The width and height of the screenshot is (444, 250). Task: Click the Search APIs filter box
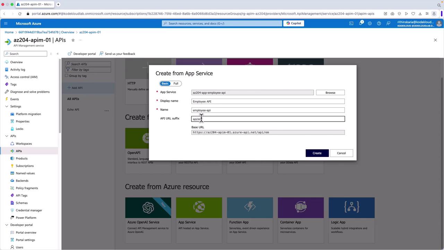point(88,64)
